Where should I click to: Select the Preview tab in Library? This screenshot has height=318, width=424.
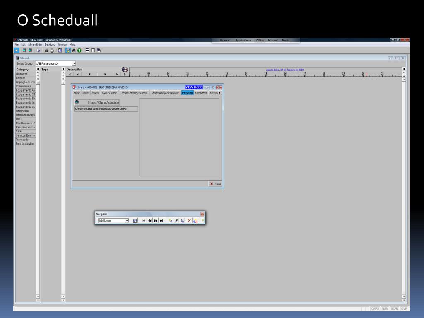[188, 93]
